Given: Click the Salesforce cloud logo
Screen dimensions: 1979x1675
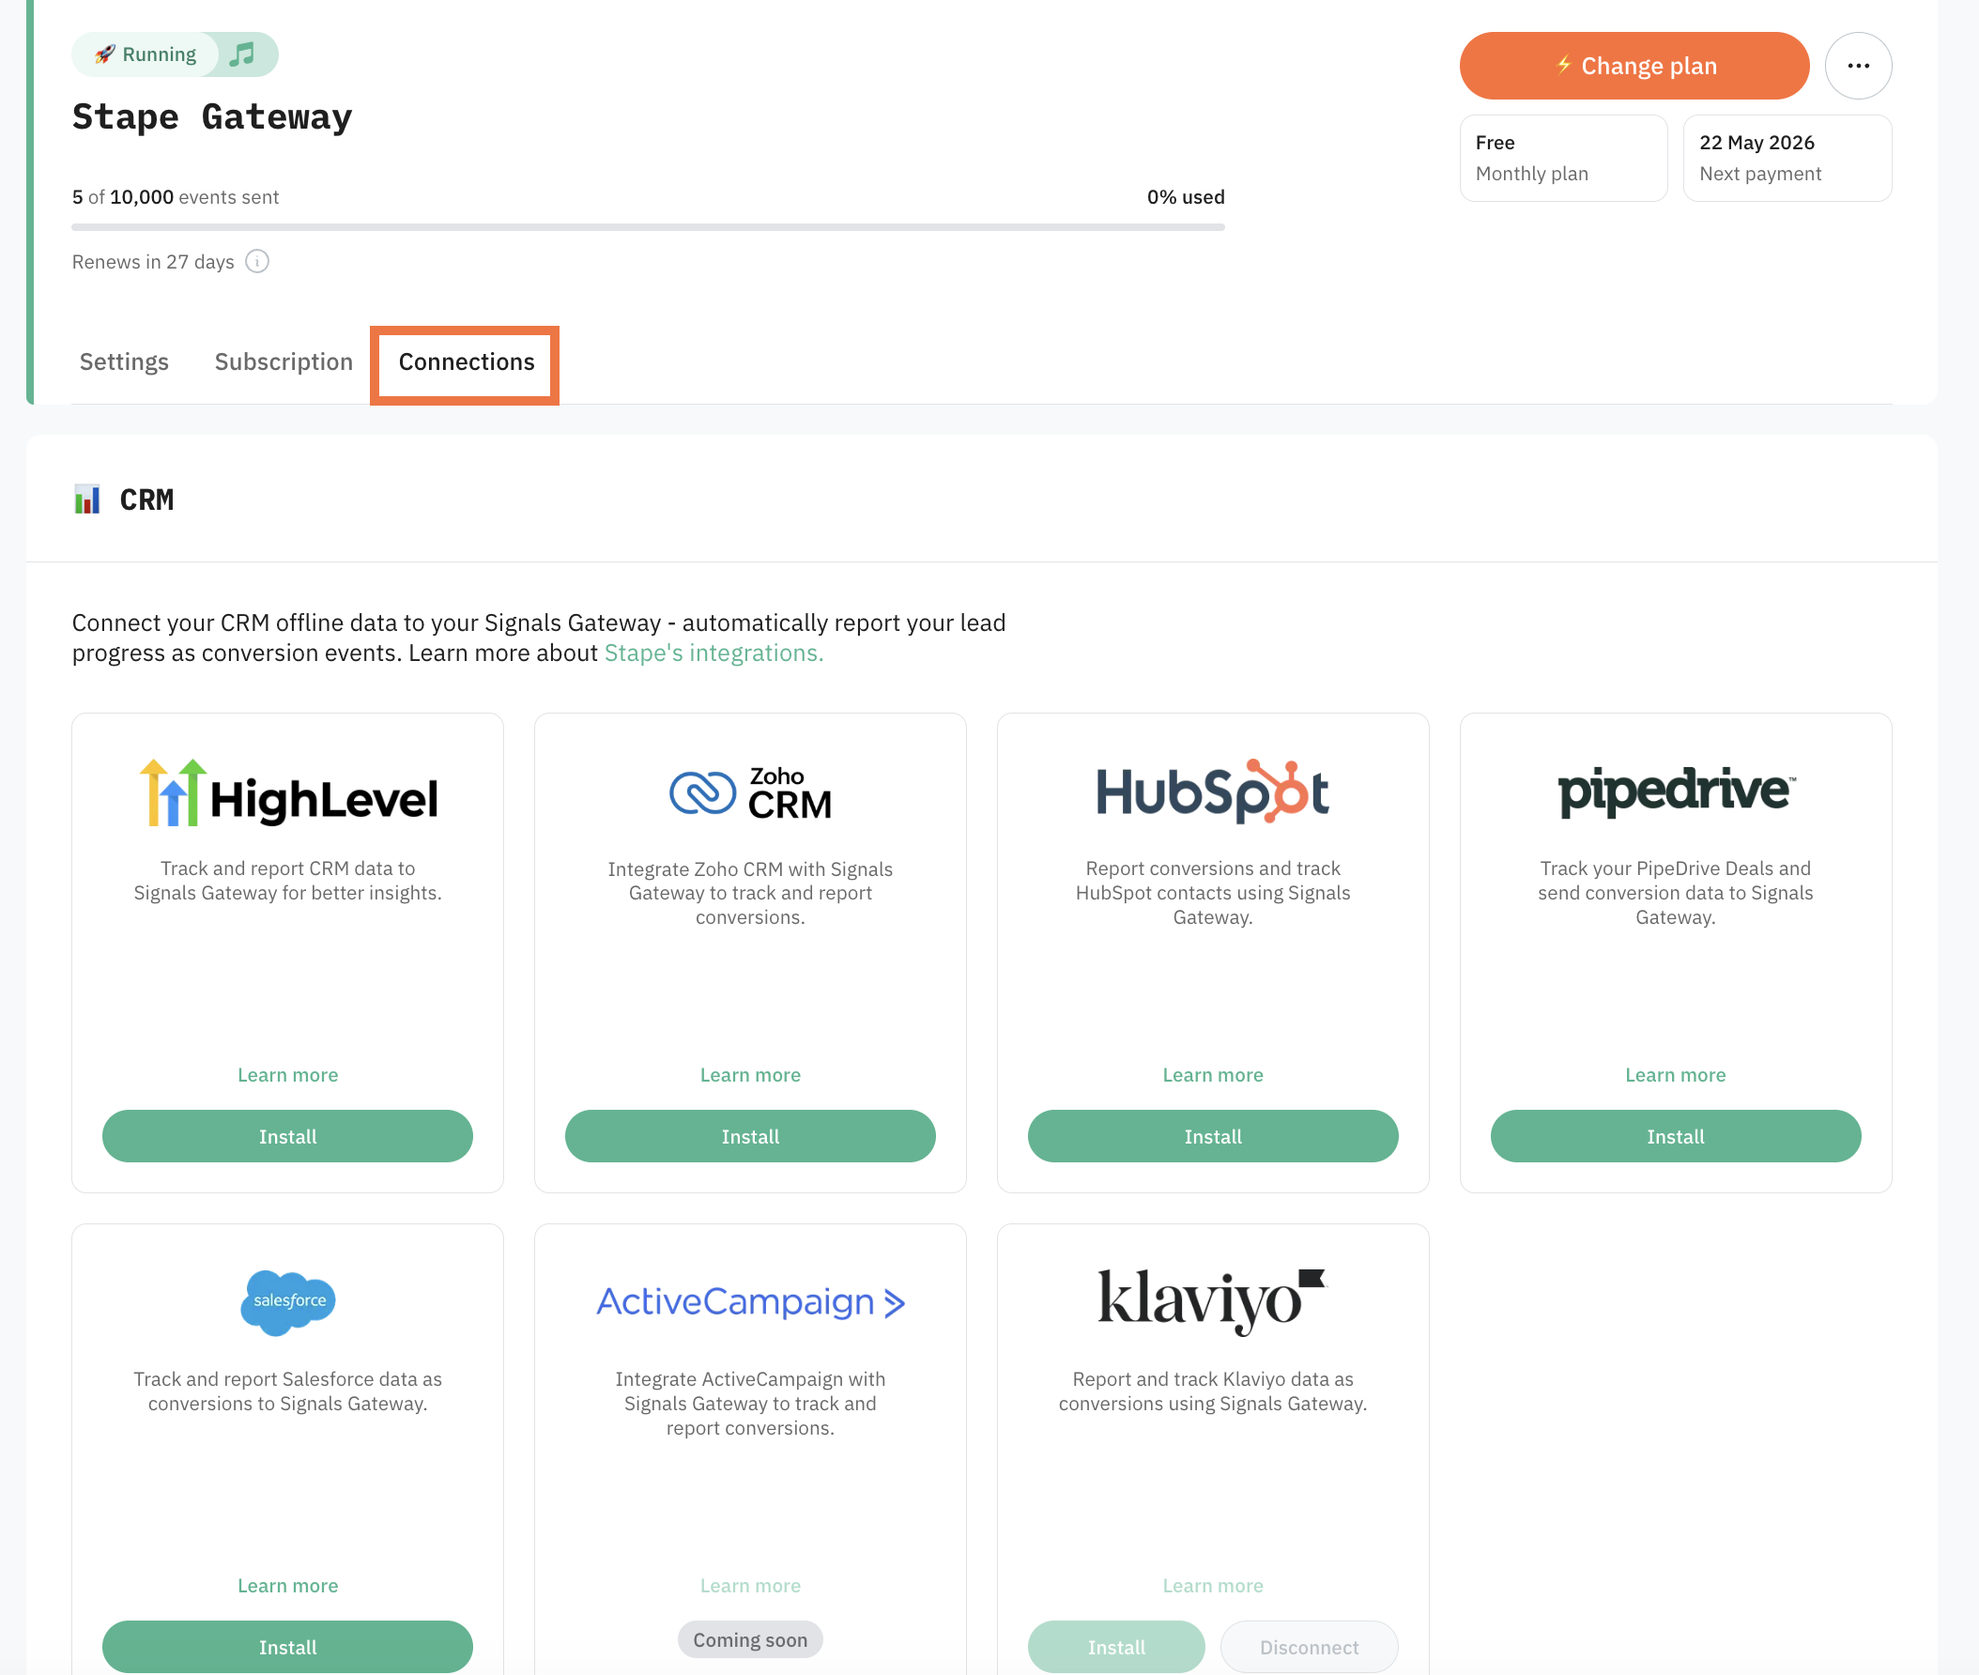Looking at the screenshot, I should coord(287,1302).
